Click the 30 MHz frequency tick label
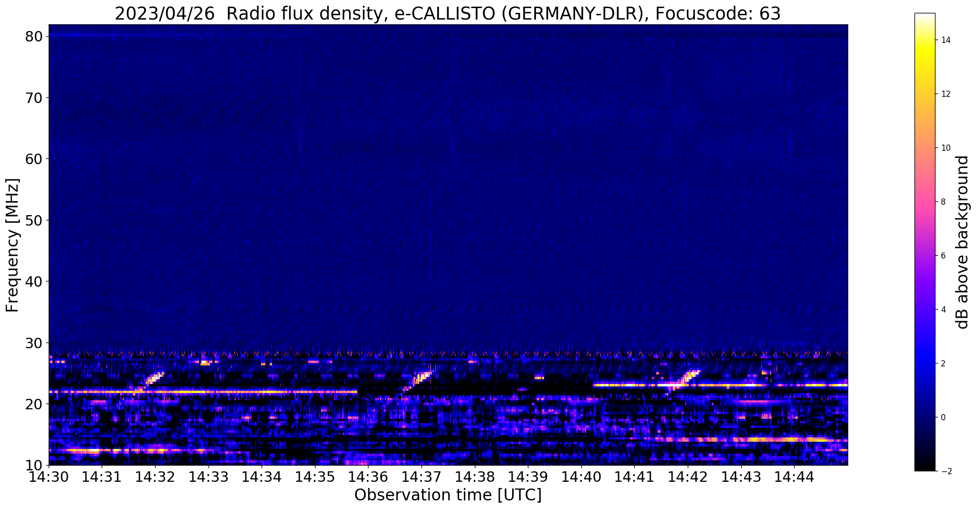Viewport: 977px width, 509px height. pyautogui.click(x=33, y=343)
